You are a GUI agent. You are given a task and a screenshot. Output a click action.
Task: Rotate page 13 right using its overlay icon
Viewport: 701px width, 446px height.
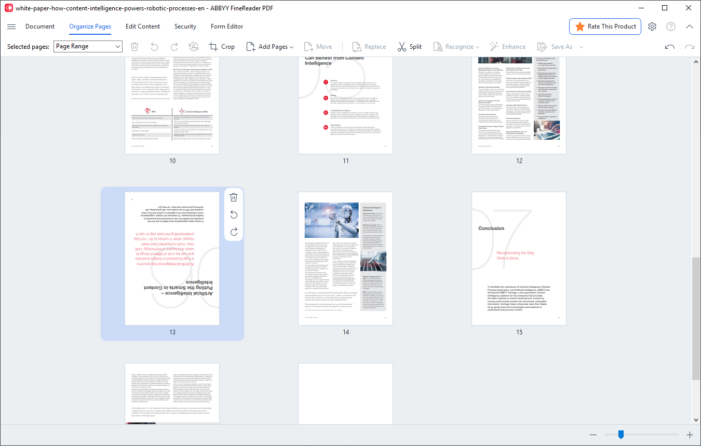tap(234, 232)
